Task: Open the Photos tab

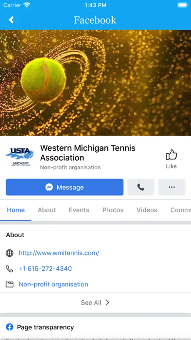Action: pos(113,210)
